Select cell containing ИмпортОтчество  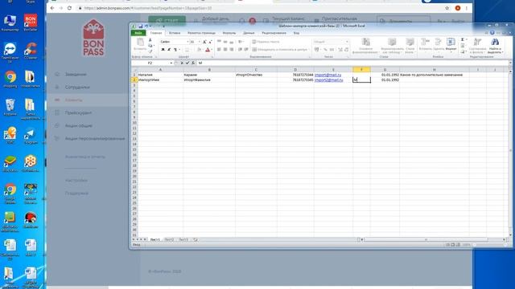[256, 75]
